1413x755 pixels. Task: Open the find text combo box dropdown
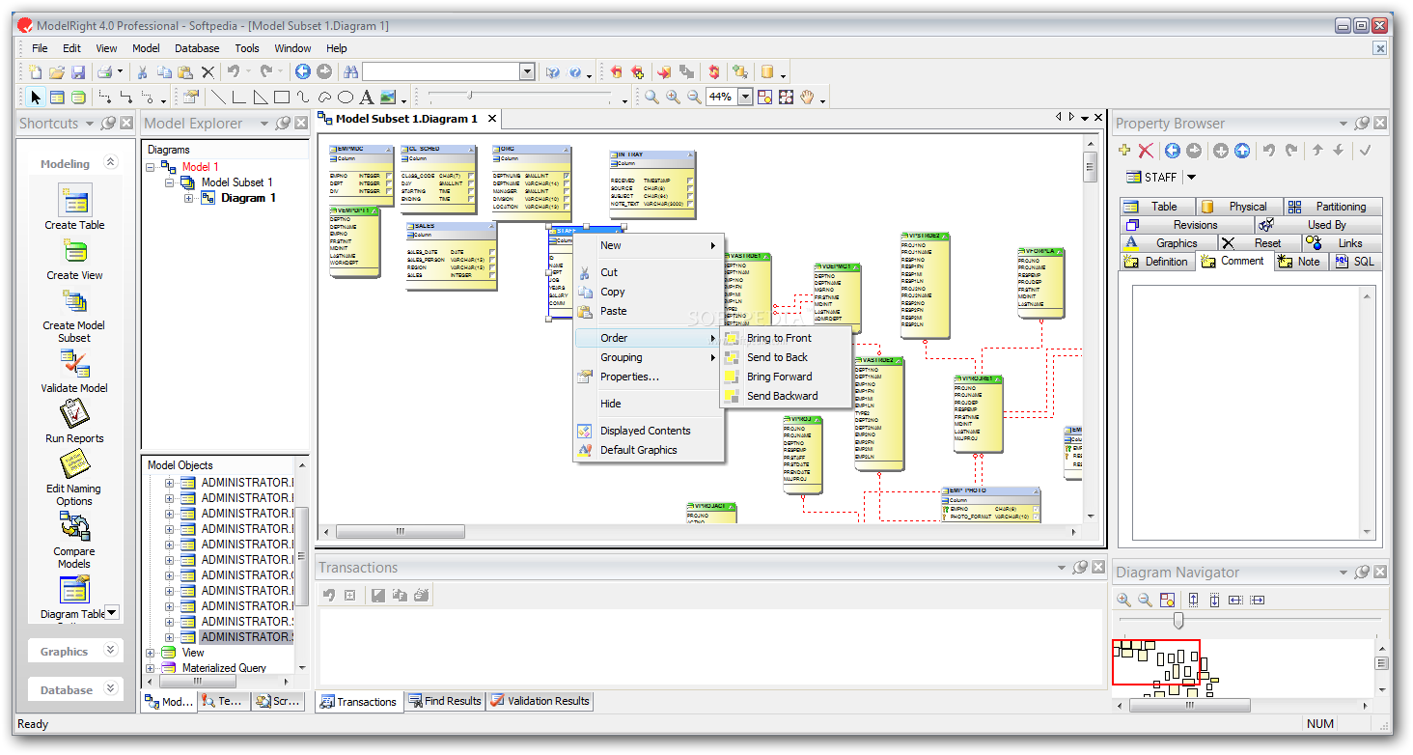point(527,71)
